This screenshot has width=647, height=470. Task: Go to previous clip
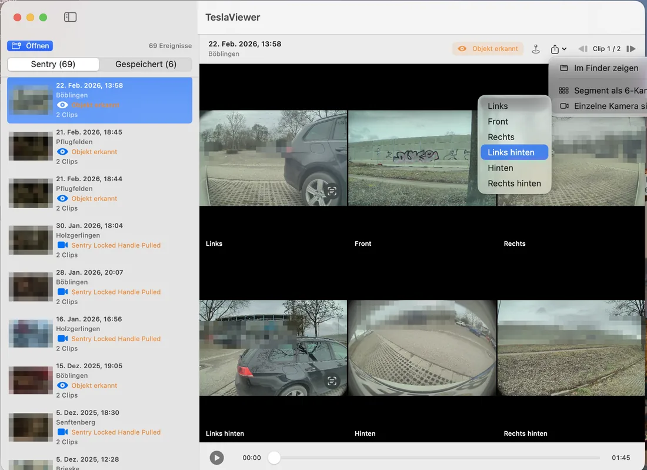pyautogui.click(x=583, y=49)
